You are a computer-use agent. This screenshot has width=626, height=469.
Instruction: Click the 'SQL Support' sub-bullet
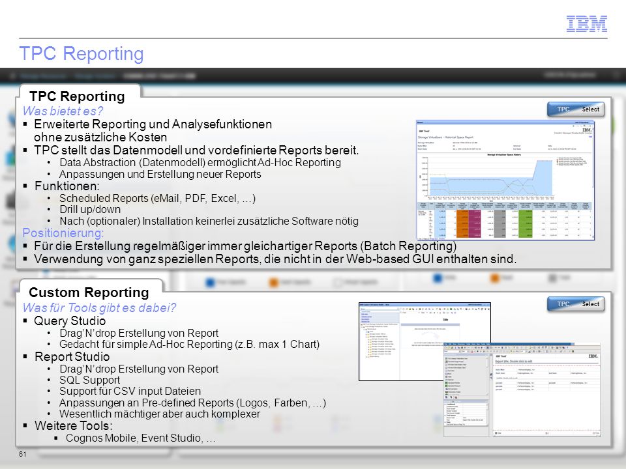(x=89, y=380)
